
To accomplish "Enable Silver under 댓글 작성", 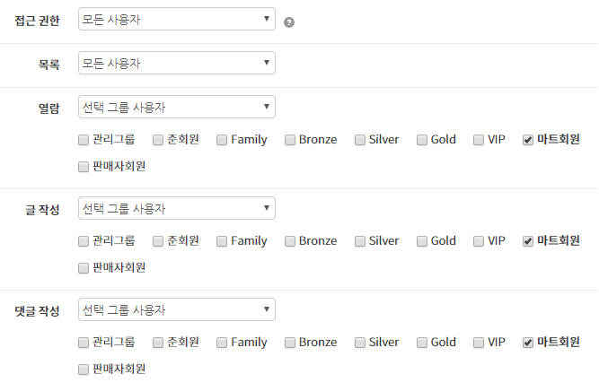I will [360, 343].
